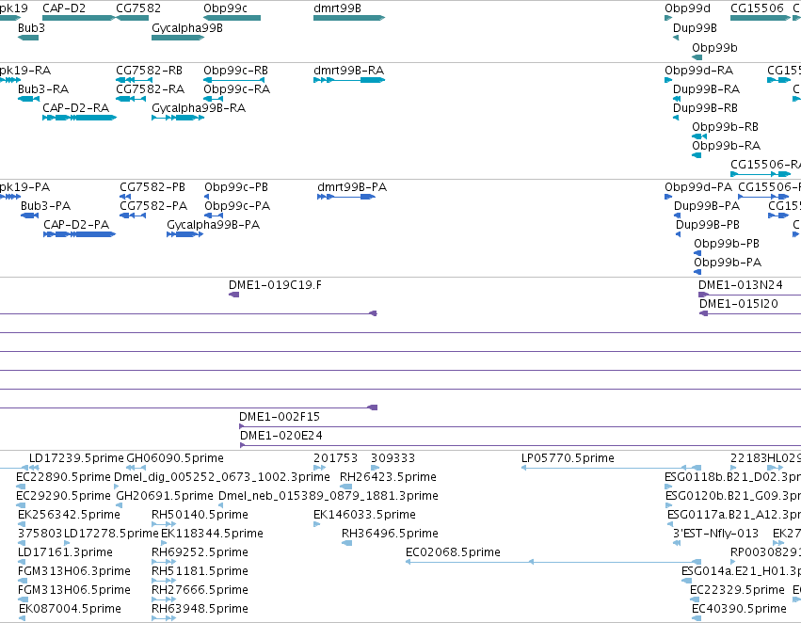Select protein CAP-D2-PA
The image size is (801, 623).
point(79,234)
